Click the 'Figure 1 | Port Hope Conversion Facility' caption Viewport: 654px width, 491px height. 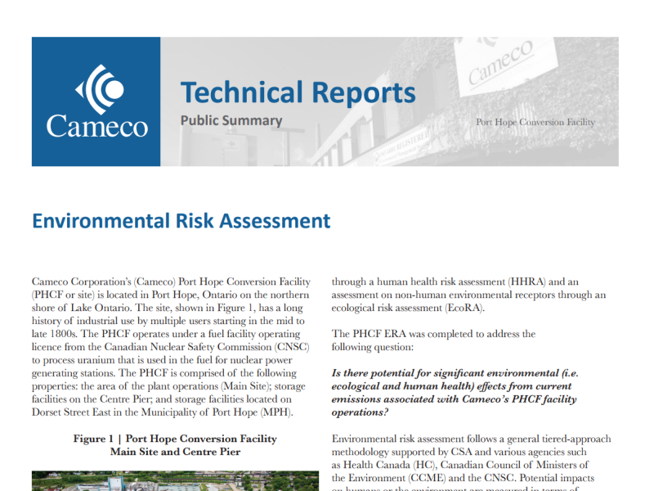coord(175,439)
